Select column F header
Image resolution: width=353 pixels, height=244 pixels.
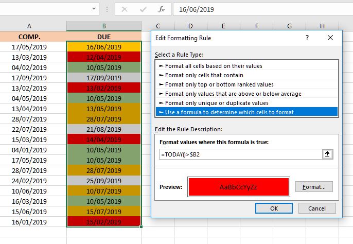tap(256, 26)
